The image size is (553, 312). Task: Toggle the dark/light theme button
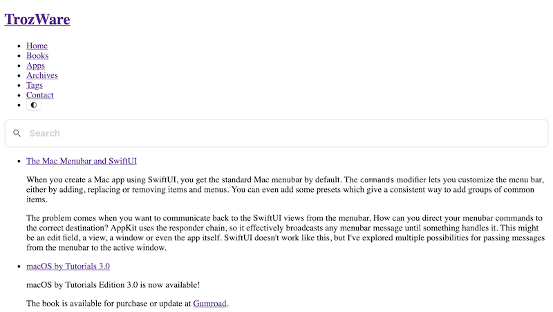tap(34, 106)
